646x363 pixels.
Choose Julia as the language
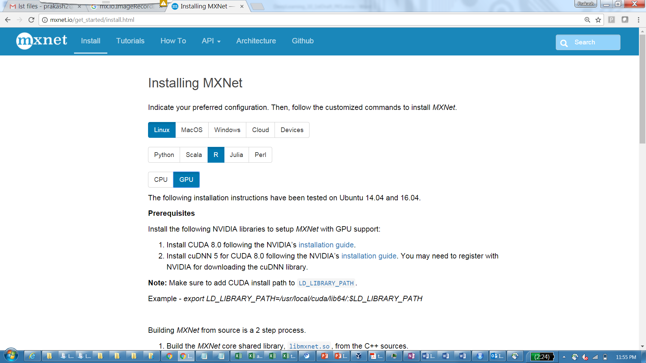pyautogui.click(x=237, y=155)
